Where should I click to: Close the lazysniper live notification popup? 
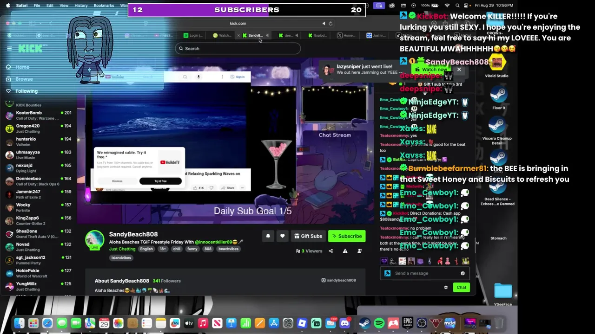(459, 70)
